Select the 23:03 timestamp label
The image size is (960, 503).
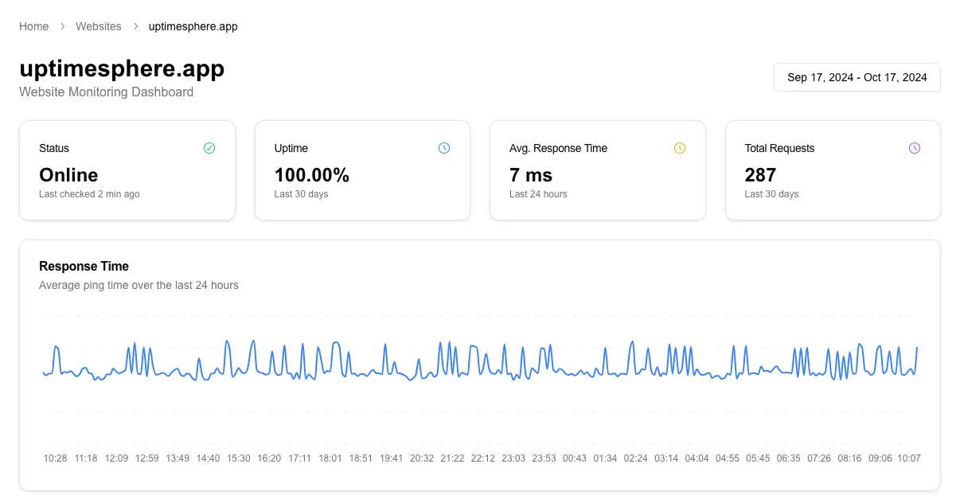coord(513,458)
